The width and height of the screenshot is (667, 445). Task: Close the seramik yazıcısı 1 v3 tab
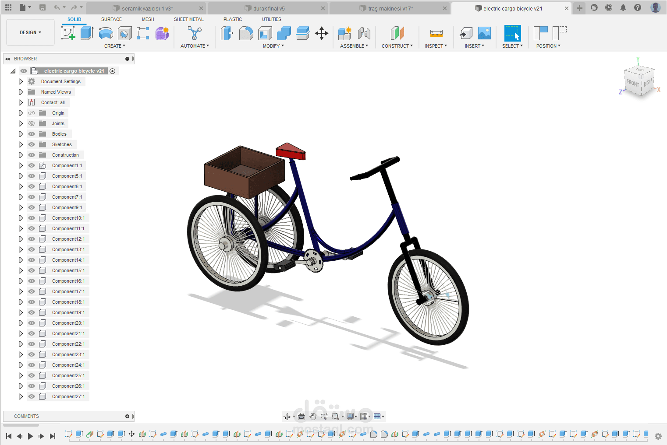[201, 8]
